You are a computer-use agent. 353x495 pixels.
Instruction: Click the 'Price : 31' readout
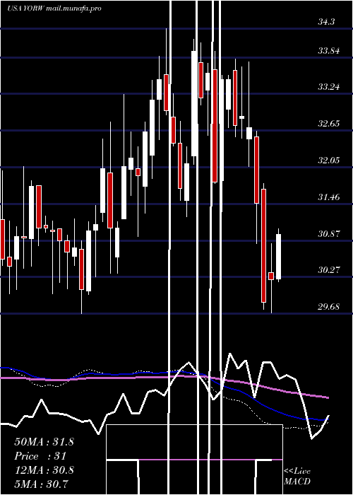pyautogui.click(x=40, y=456)
